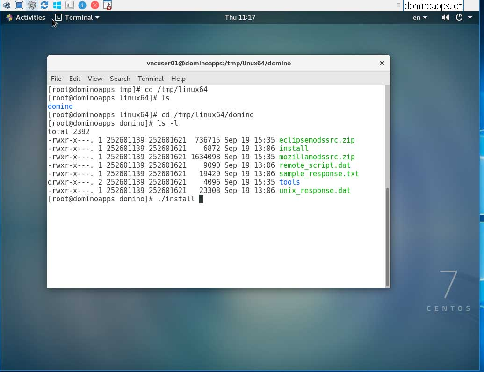The image size is (484, 372).
Task: Click the Terminal icon in the top bar
Action: click(58, 17)
